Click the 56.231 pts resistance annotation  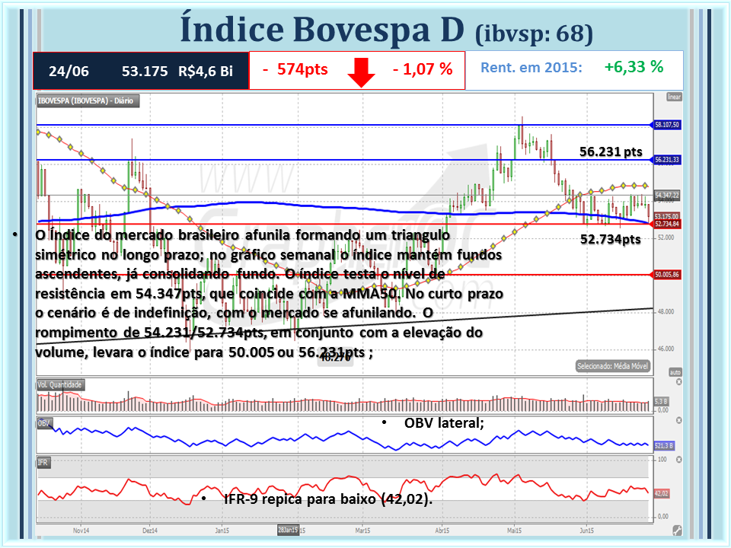coord(611,151)
